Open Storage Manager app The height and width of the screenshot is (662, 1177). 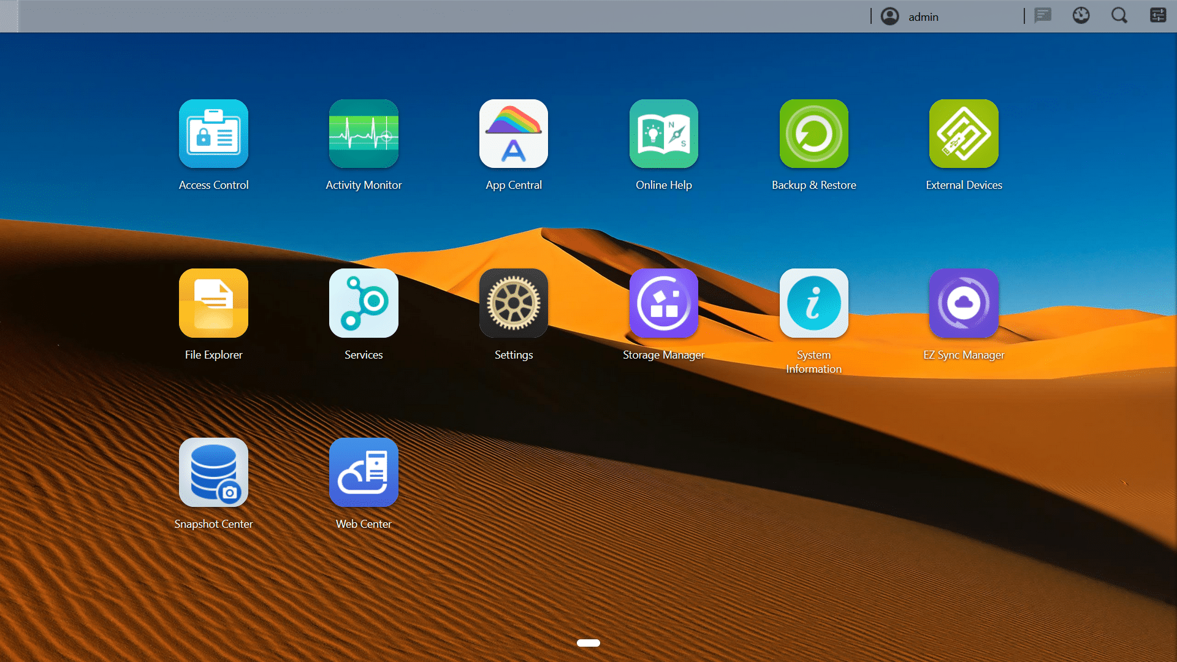click(x=664, y=303)
